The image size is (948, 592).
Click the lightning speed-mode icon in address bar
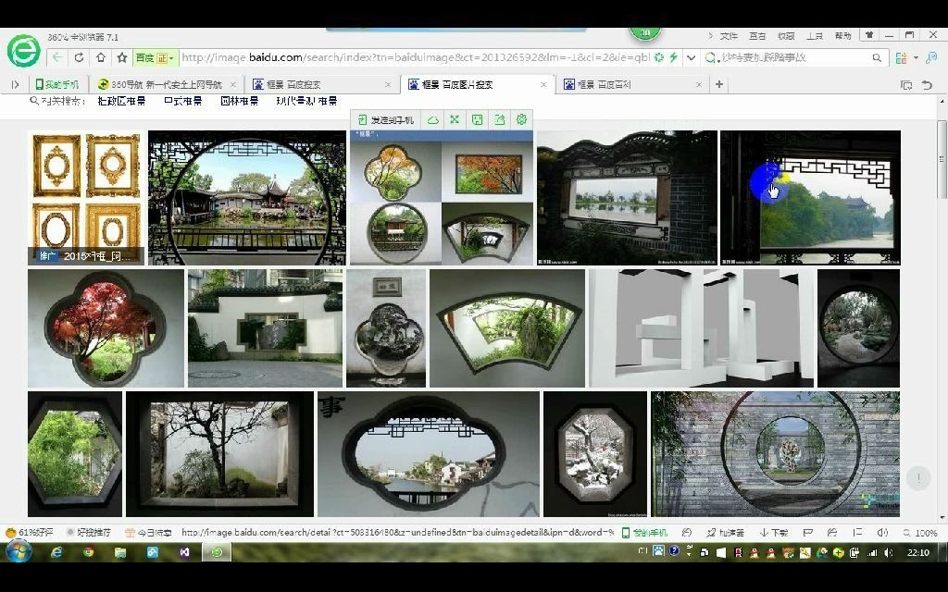[673, 56]
